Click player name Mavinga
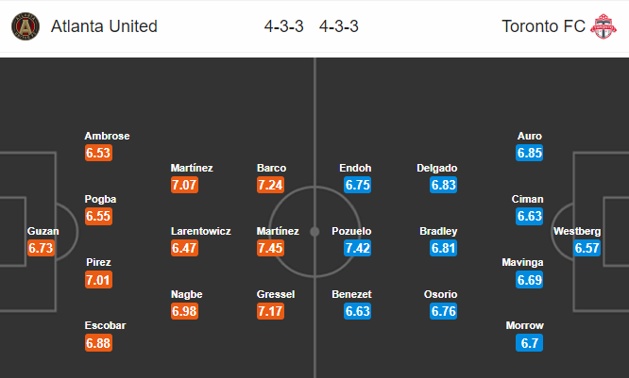 point(522,262)
